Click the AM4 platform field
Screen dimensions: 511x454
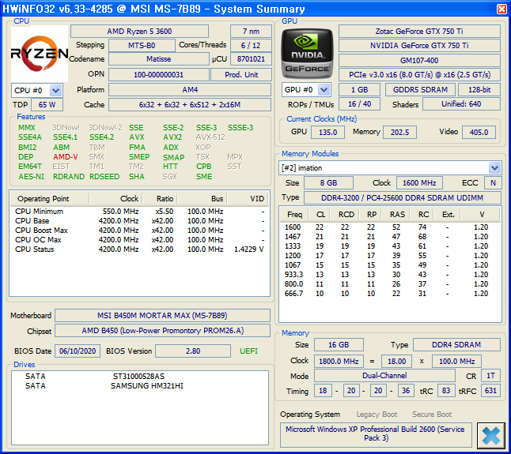(190, 90)
